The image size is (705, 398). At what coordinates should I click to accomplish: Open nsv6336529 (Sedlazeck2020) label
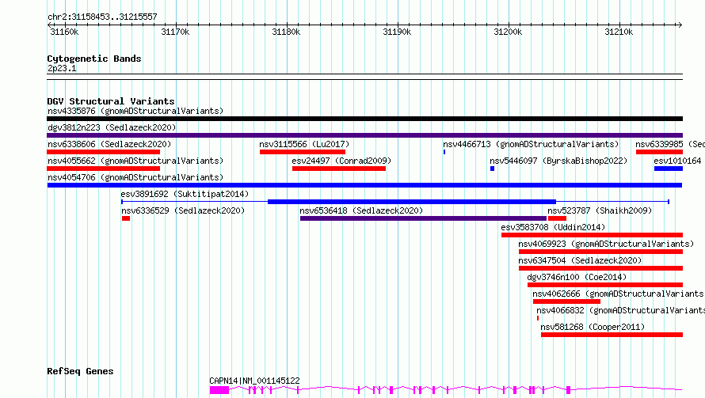point(182,210)
